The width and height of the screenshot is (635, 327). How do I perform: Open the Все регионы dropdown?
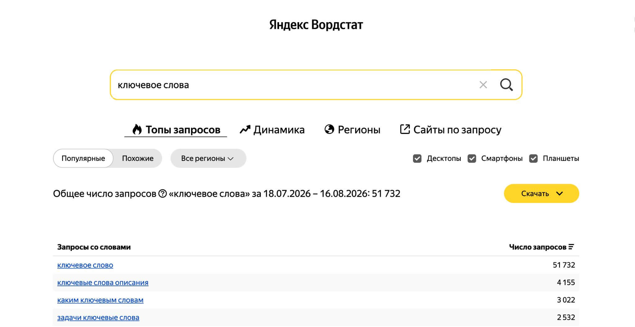click(x=208, y=158)
